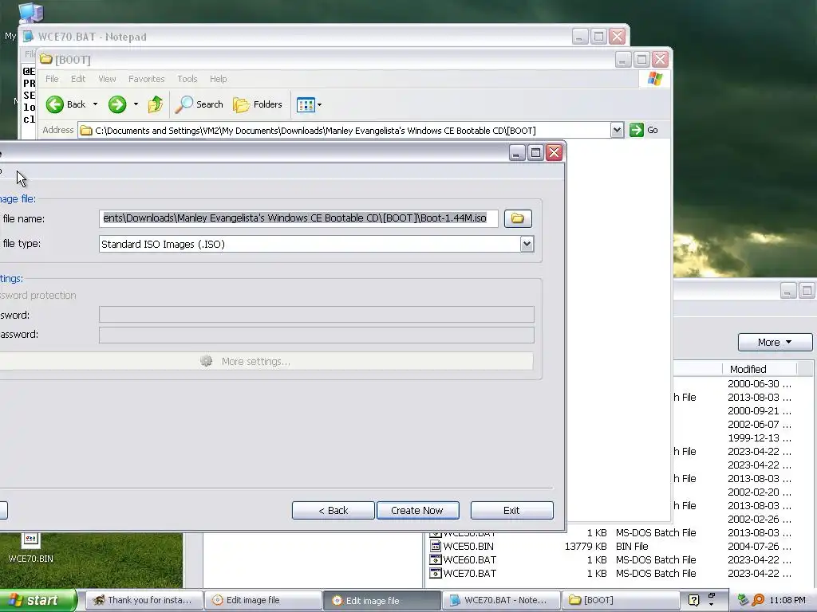Click the 1999-12-13 modified date cell
The width and height of the screenshot is (817, 612).
pyautogui.click(x=760, y=438)
